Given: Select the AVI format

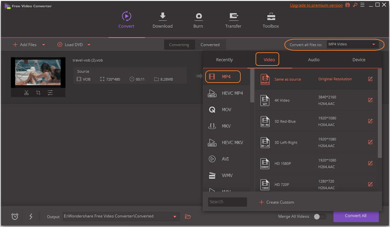Looking at the screenshot, I should click(226, 159).
